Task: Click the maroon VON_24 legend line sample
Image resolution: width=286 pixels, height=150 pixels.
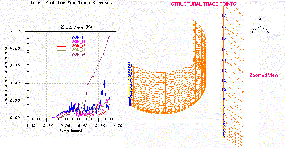Action: 61,55
